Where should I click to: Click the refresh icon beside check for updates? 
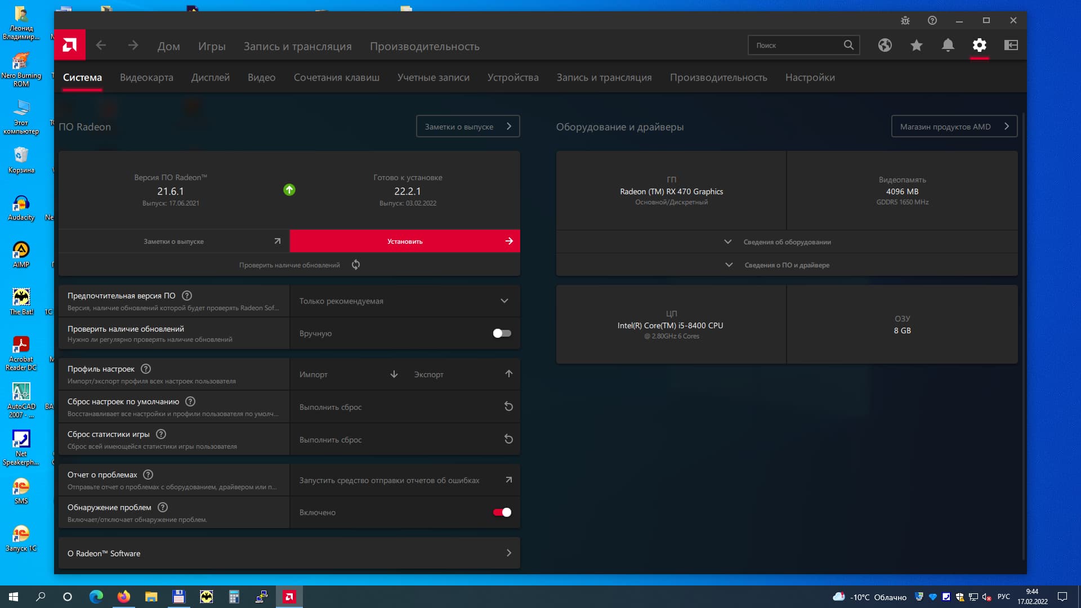(x=356, y=265)
